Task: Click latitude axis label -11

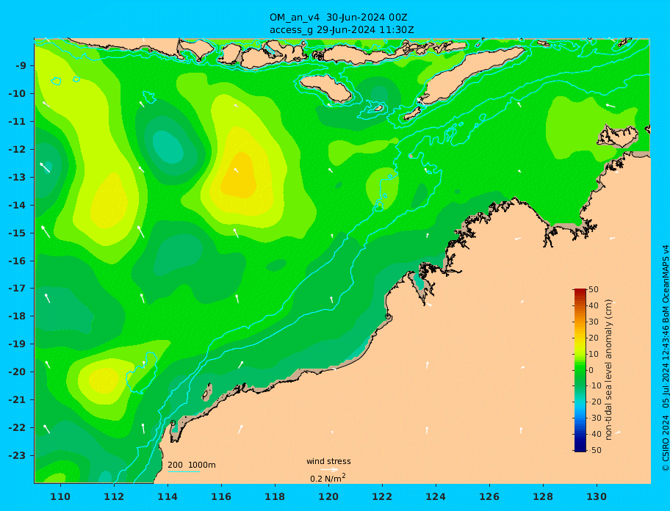Action: click(18, 121)
